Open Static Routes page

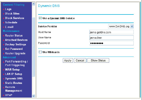click(14, 83)
